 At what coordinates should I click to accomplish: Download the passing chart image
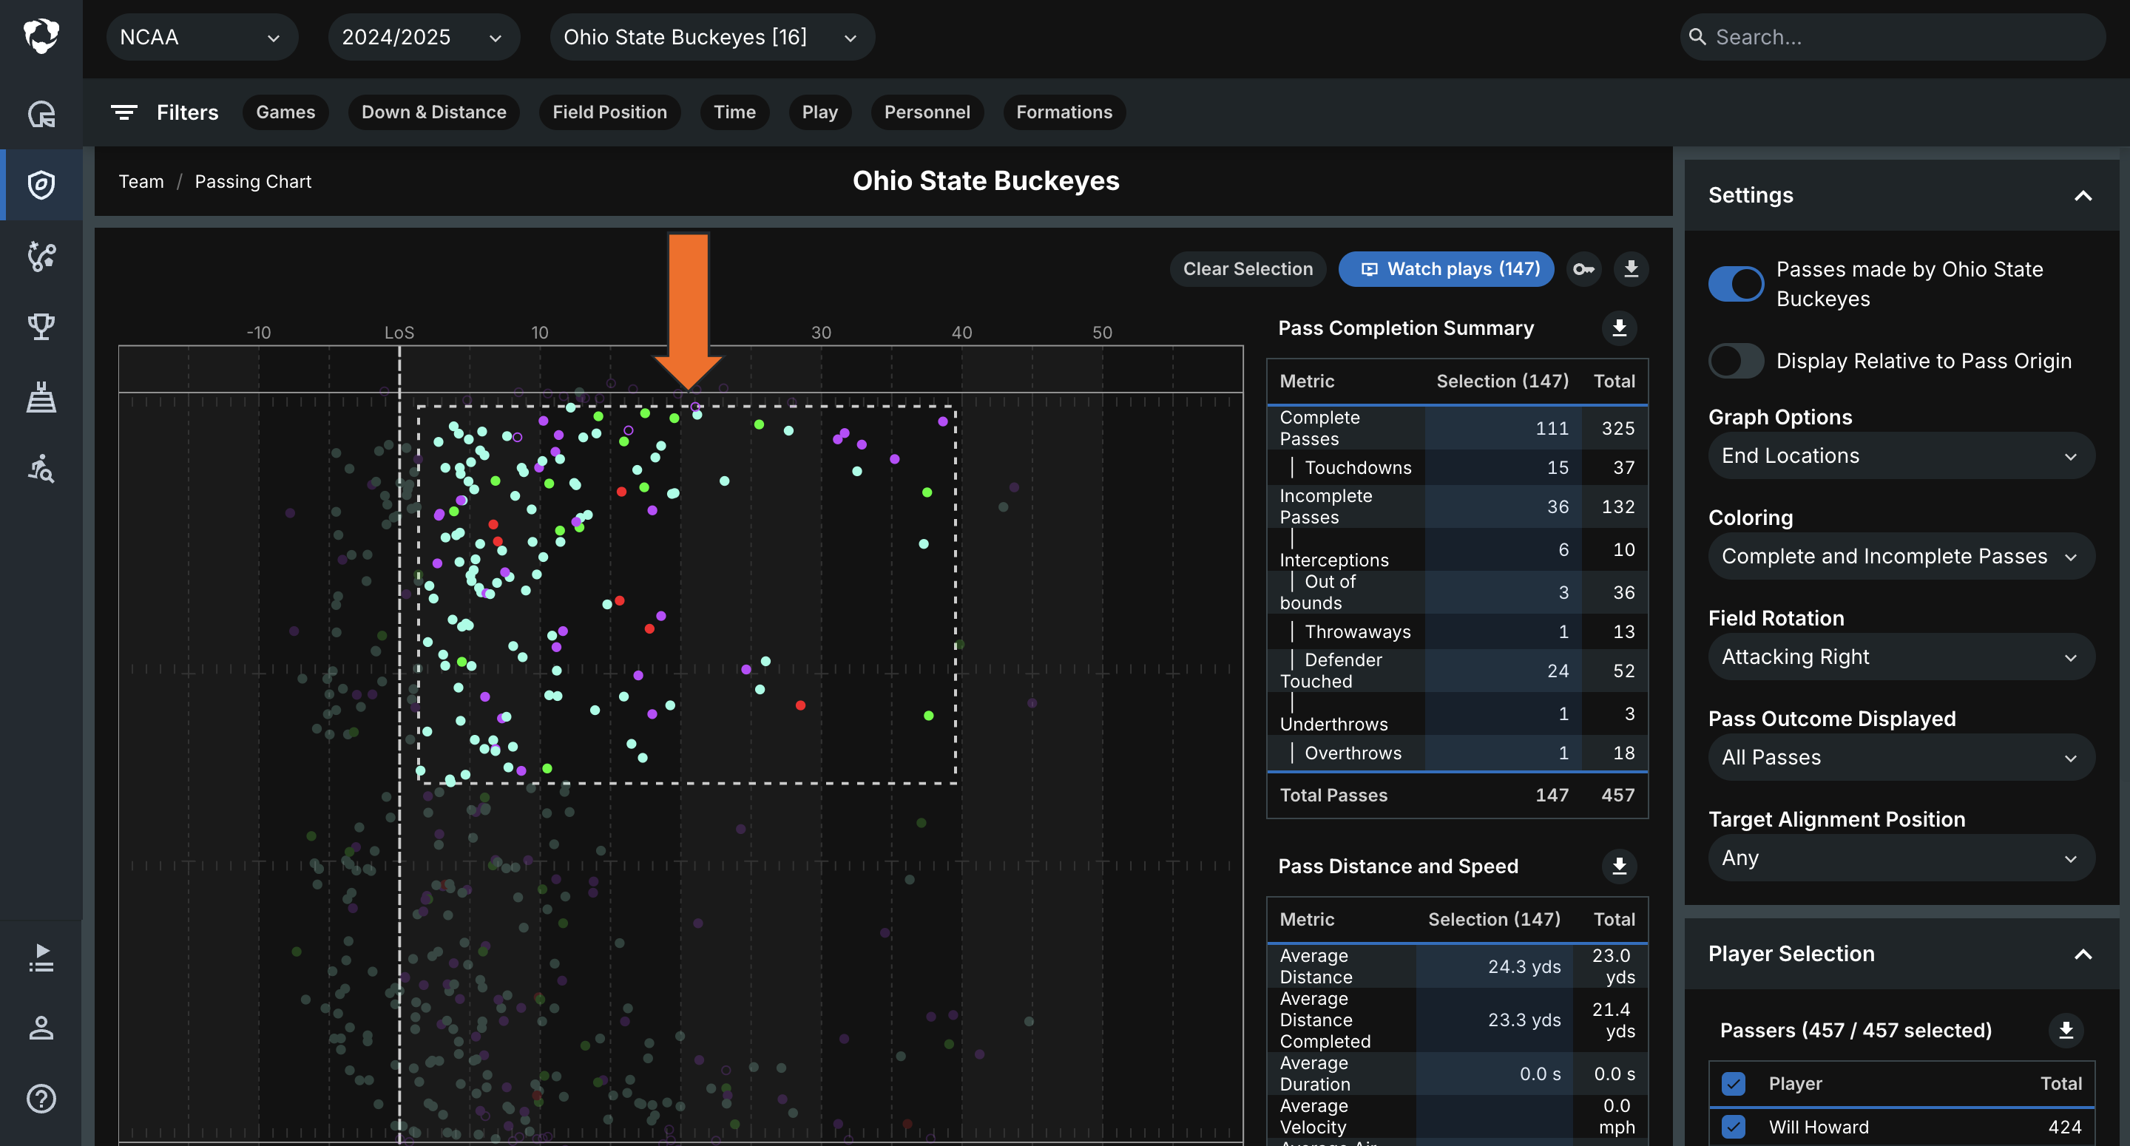(1631, 268)
